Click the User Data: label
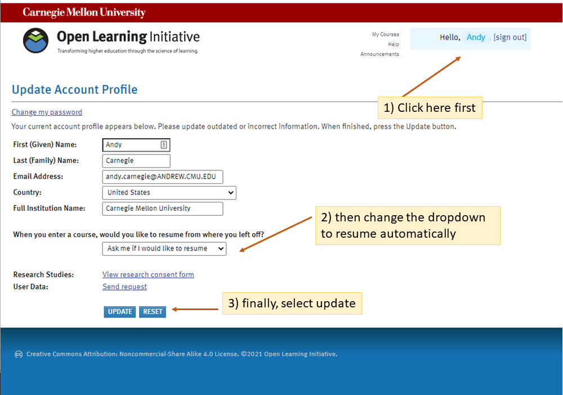The image size is (563, 395). [x=30, y=287]
